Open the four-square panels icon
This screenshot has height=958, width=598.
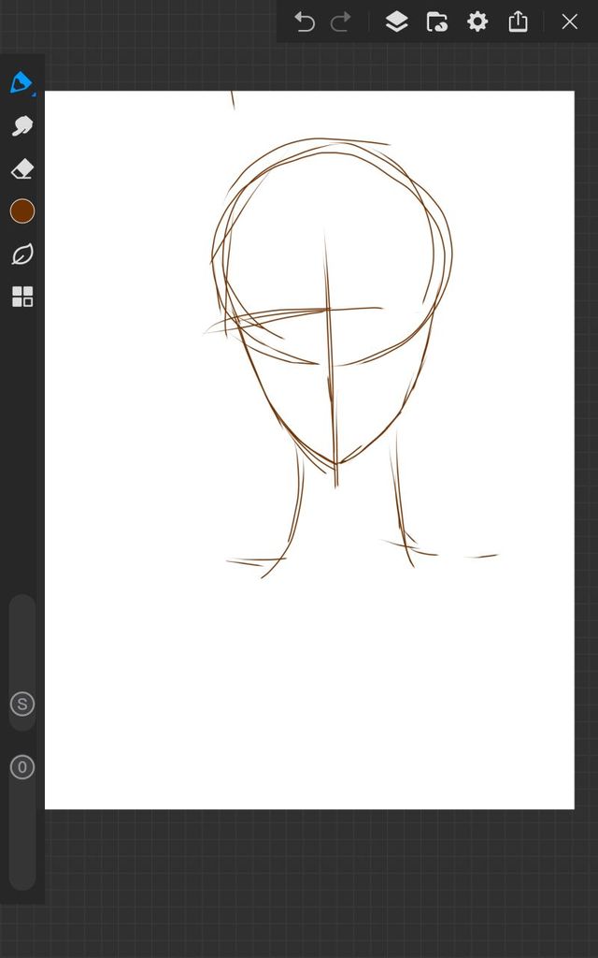pyautogui.click(x=22, y=298)
